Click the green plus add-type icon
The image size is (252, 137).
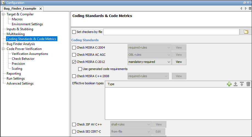pyautogui.click(x=229, y=84)
